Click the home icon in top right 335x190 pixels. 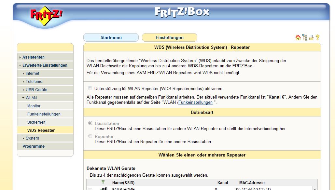[298, 37]
